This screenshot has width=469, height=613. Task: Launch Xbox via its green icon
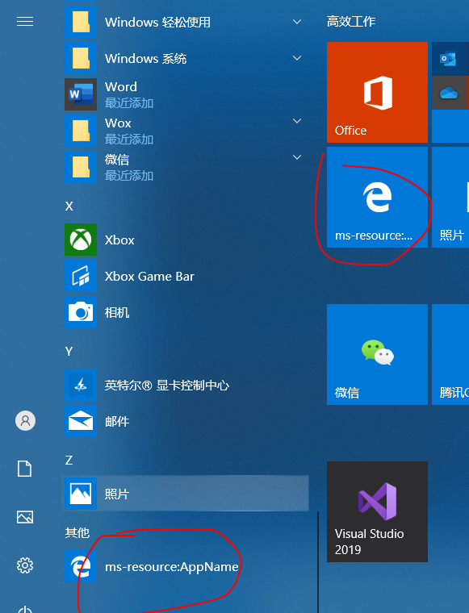tap(81, 240)
